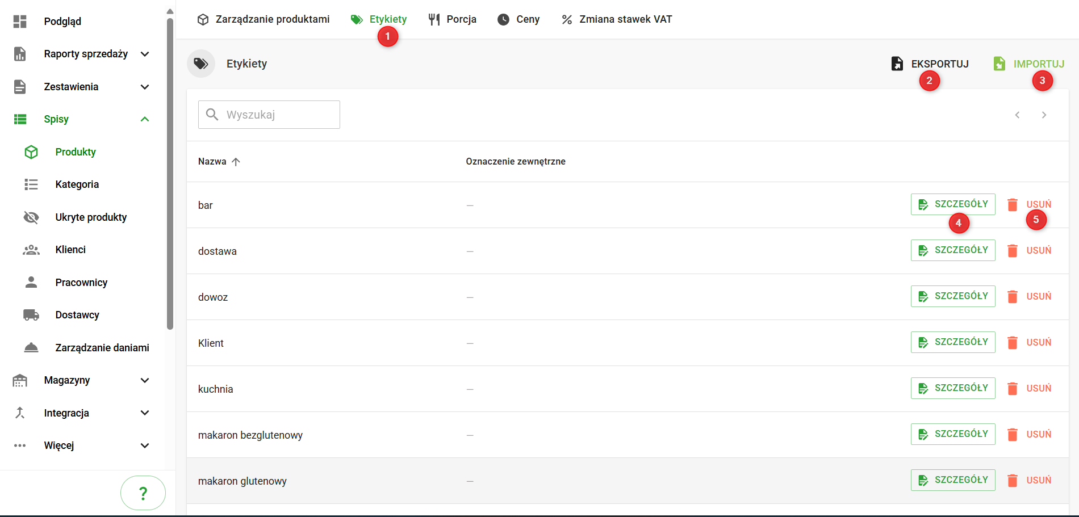This screenshot has height=517, width=1079.
Task: Click the Podgląd dashboard icon
Action: pos(20,22)
